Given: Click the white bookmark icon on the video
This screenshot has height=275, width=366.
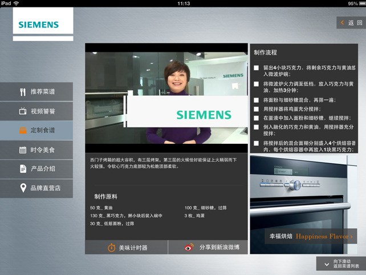Looking at the screenshot, I should pos(234,87).
